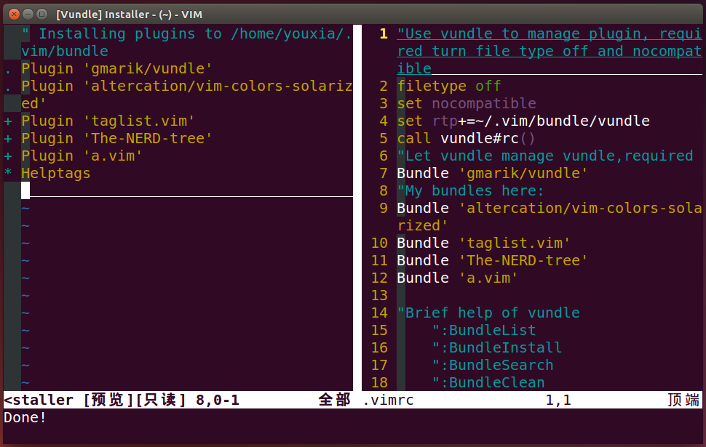
Task: Select the line Plugin 'altercation/vim-colors-solarized'
Action: pos(187,95)
